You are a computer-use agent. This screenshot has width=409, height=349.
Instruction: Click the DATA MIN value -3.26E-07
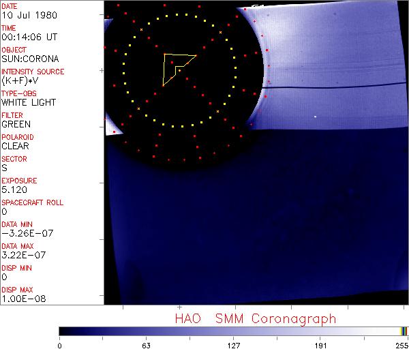(27, 233)
